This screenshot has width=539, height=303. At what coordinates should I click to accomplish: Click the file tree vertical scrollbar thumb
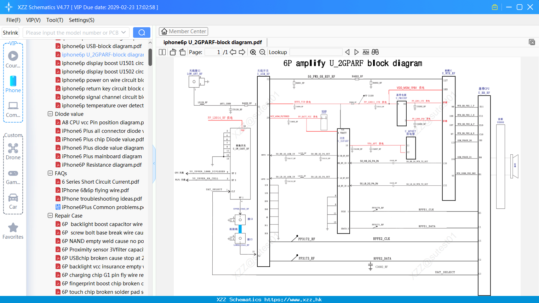(x=150, y=57)
